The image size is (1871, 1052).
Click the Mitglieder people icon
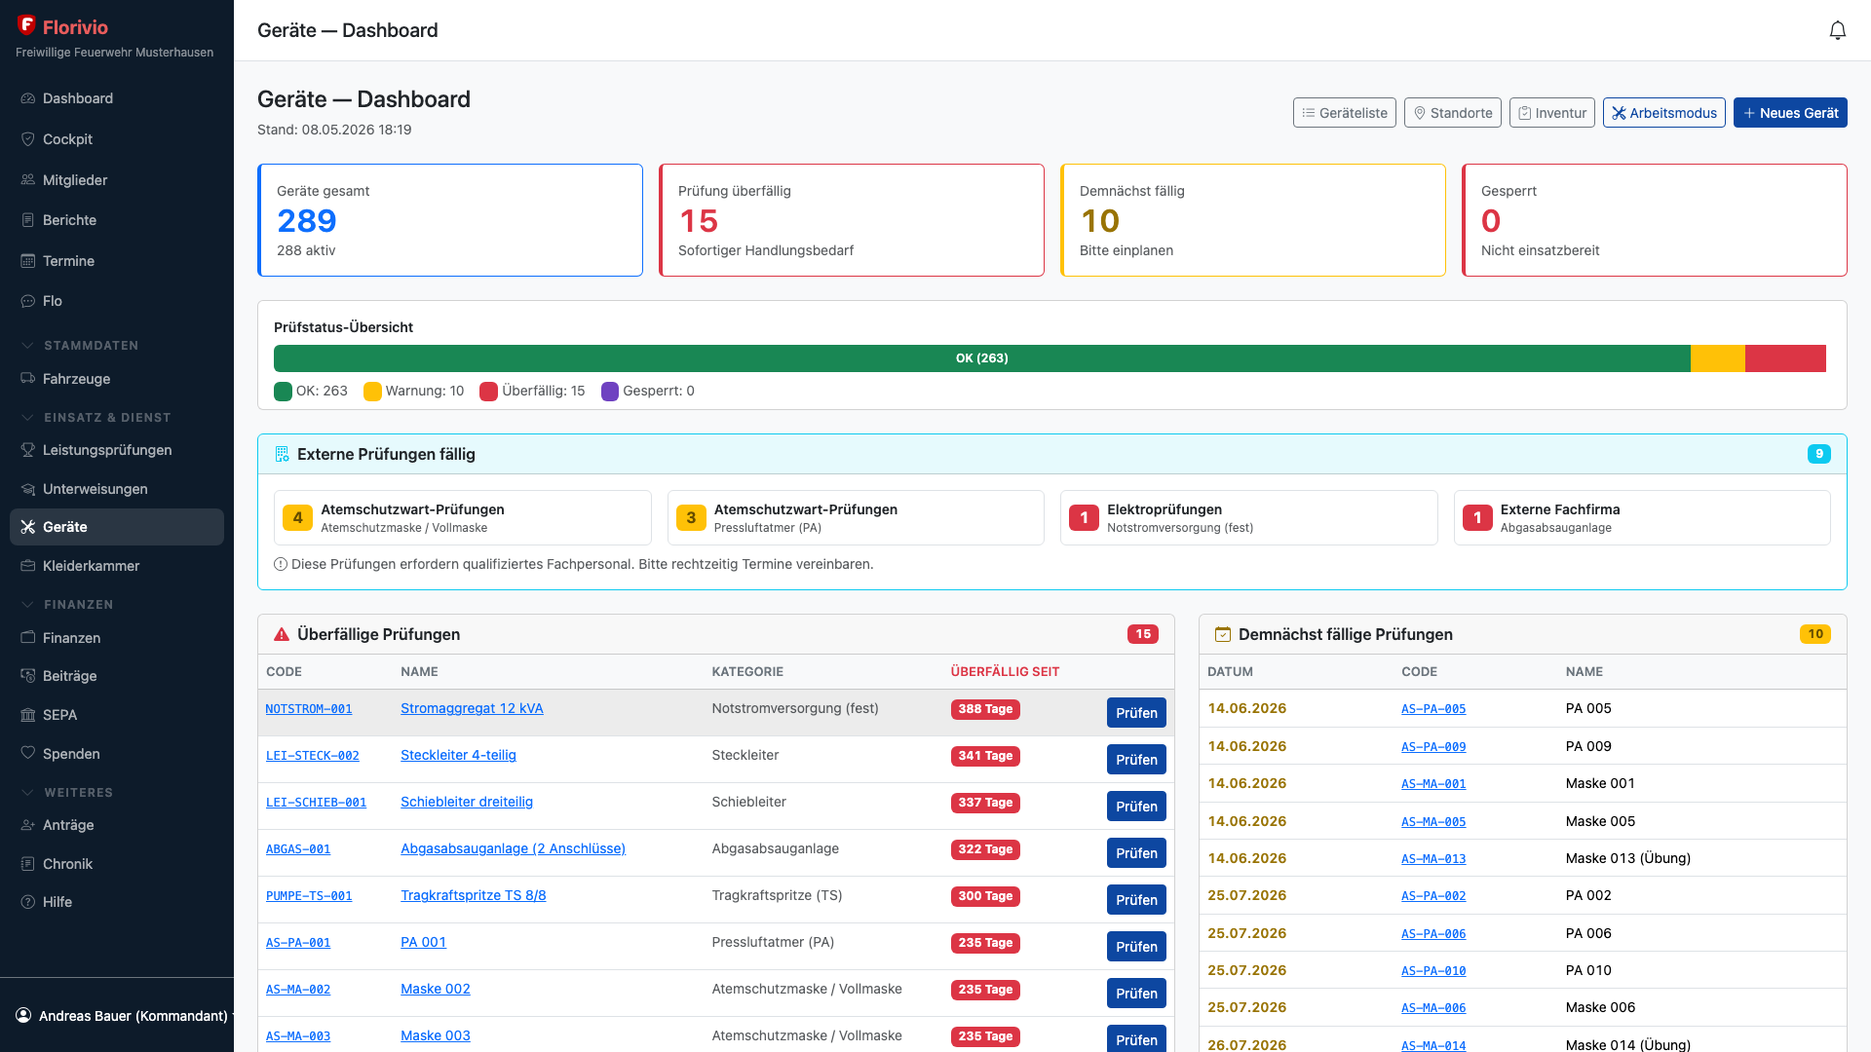pos(28,180)
